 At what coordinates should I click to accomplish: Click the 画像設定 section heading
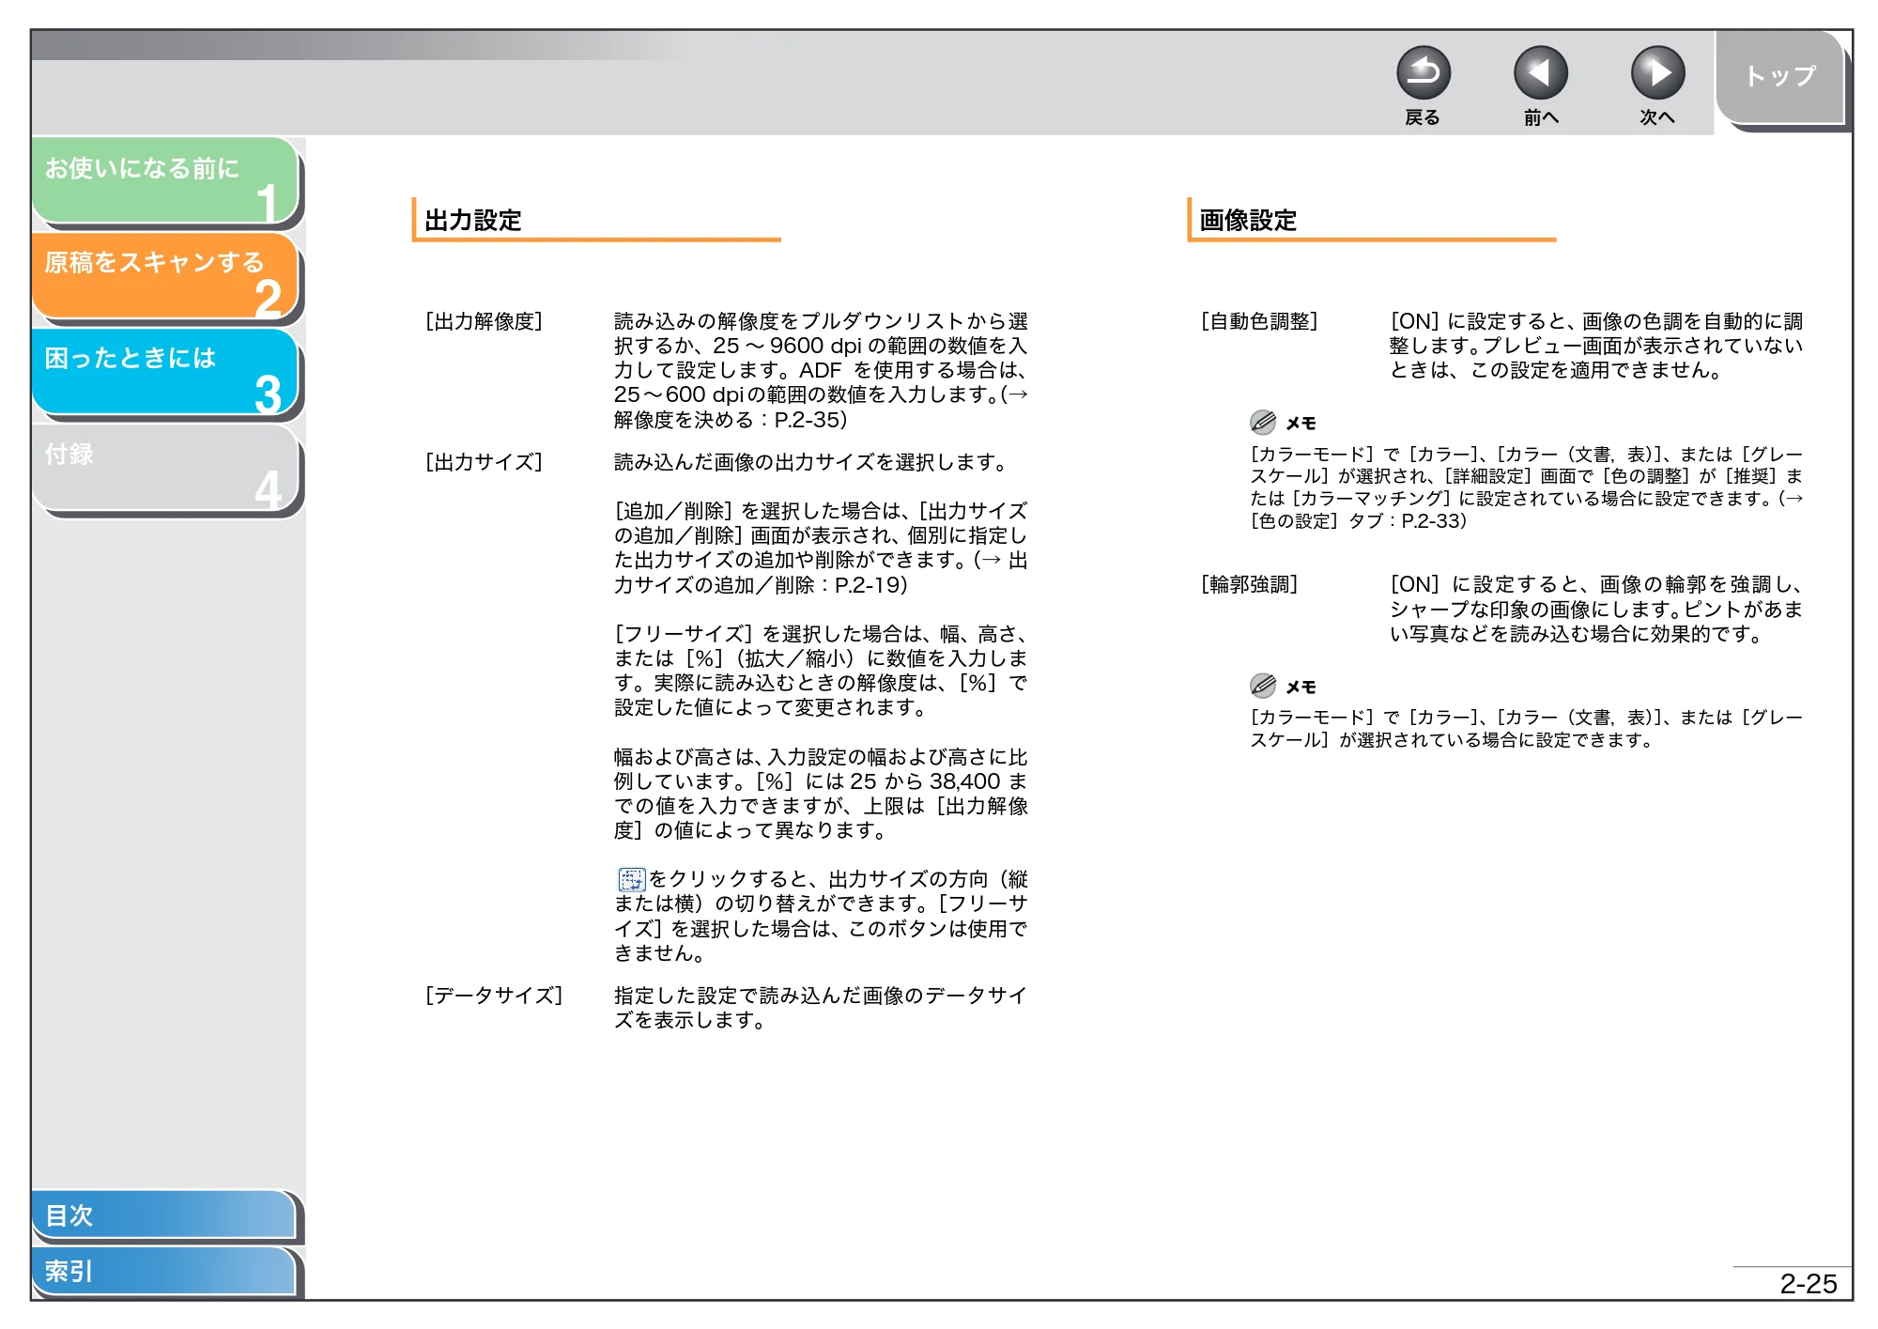[1248, 220]
